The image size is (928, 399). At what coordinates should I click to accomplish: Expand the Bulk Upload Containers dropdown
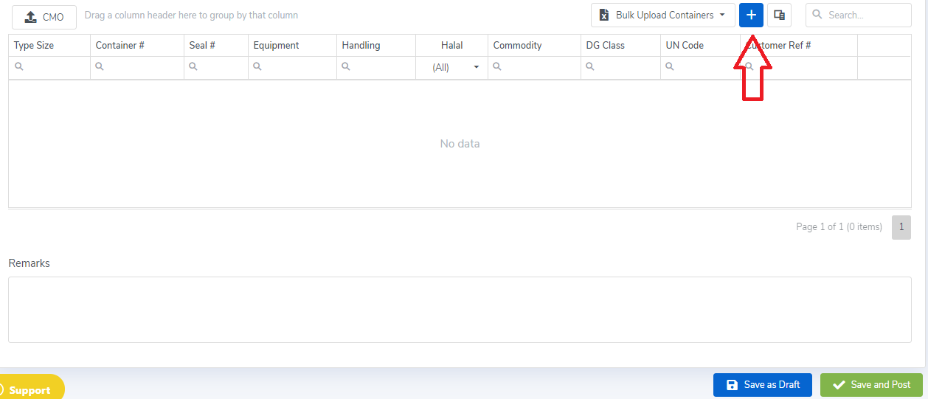tap(662, 15)
